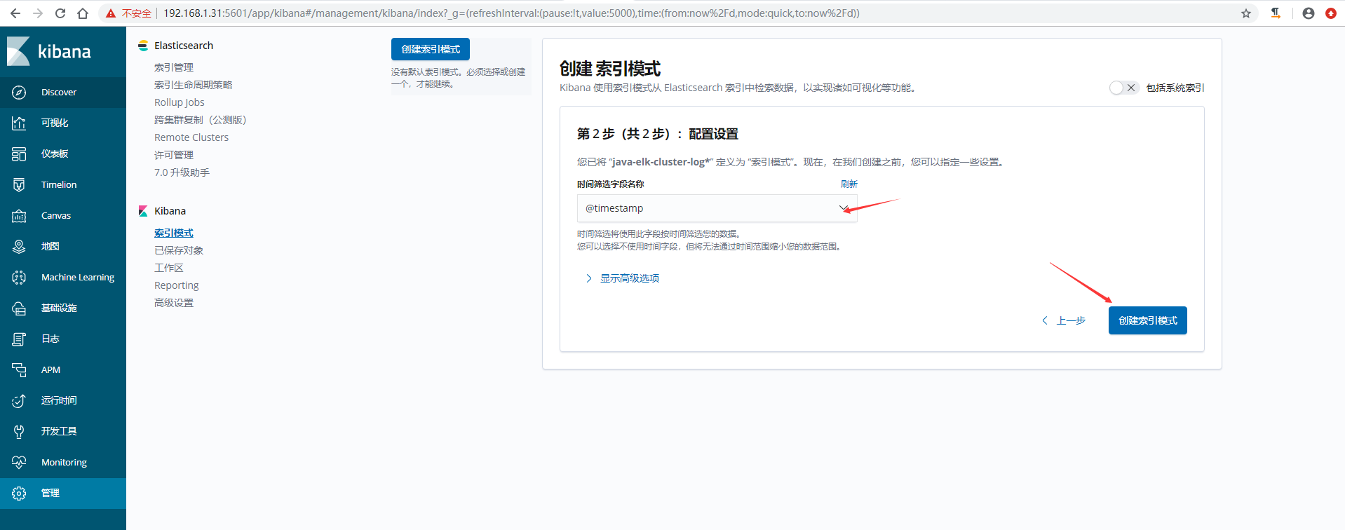Click the 索引模式 link under Kibana
1345x530 pixels.
174,233
